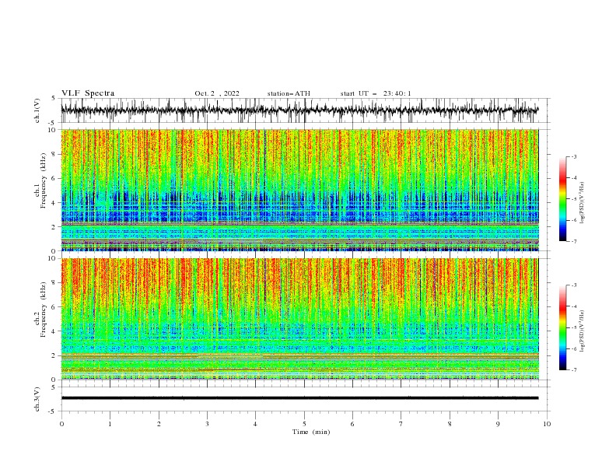Click the ch.2 "Frequency (kHz)" axis label

[43, 310]
